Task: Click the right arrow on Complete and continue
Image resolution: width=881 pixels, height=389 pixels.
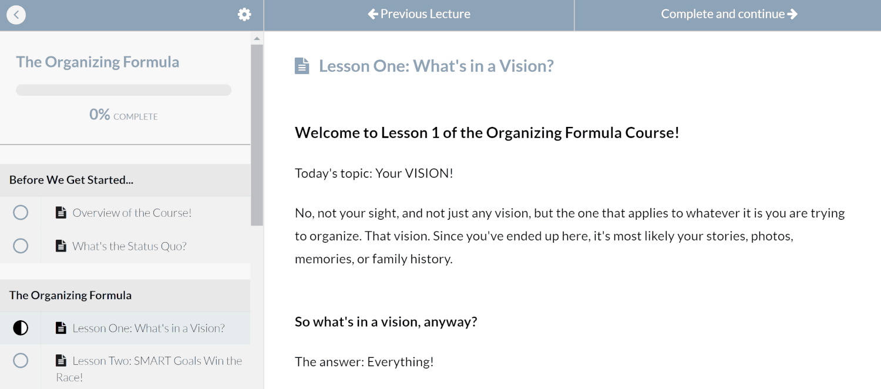Action: click(792, 14)
